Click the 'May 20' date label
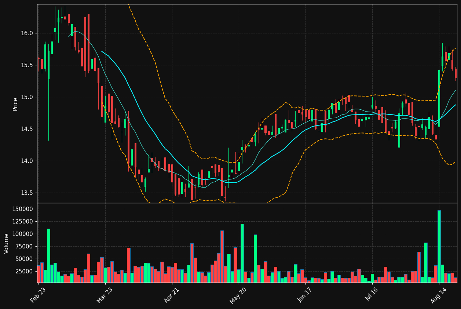461x309 pixels. pyautogui.click(x=238, y=295)
